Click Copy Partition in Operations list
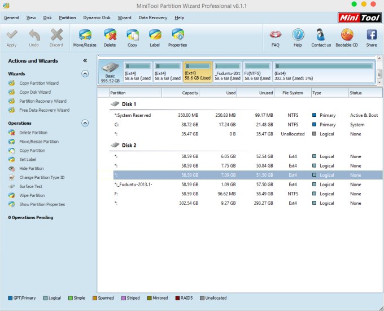This screenshot has width=384, height=311. point(32,151)
